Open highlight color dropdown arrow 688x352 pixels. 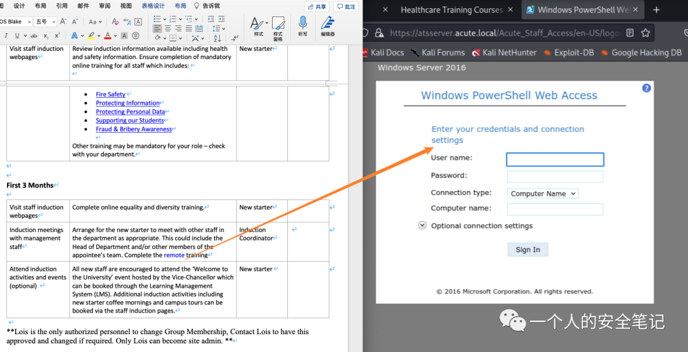pyautogui.click(x=98, y=36)
